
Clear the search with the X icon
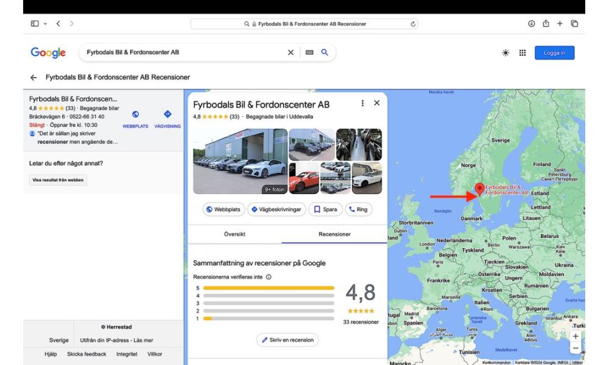(x=290, y=52)
